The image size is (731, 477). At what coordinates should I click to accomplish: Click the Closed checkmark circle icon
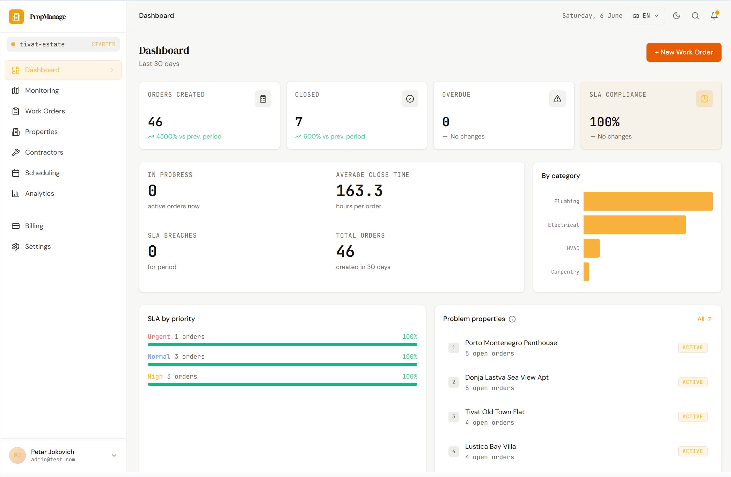pyautogui.click(x=410, y=99)
